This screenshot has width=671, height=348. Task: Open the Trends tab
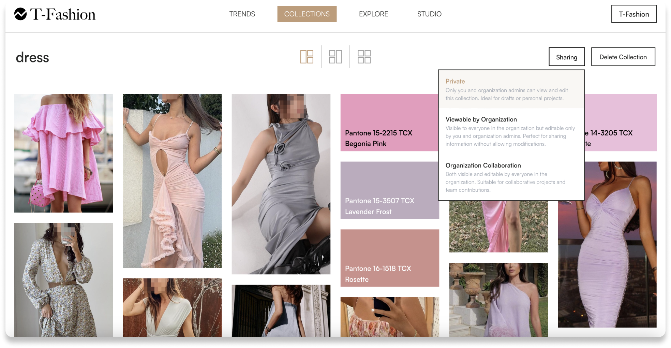coord(242,14)
